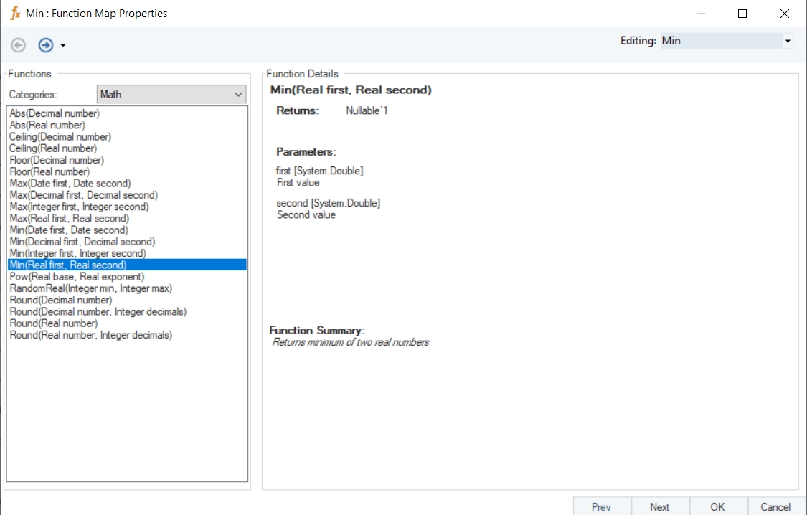Select RandomReal(Integer min, Integer max)
This screenshot has height=515, width=807.
point(90,288)
